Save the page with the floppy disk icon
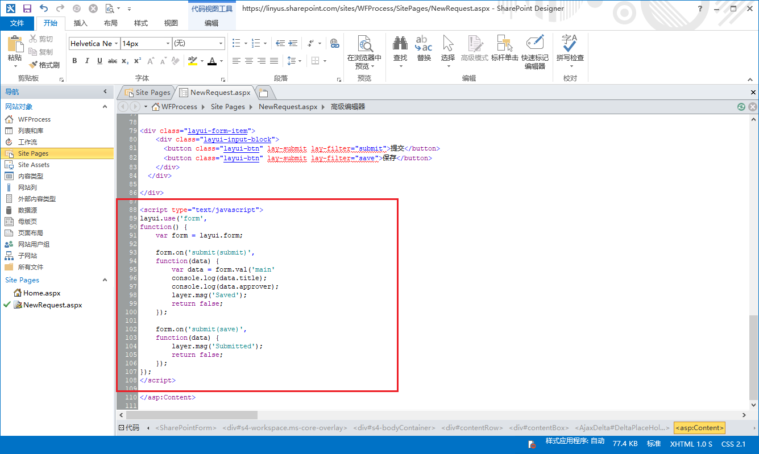This screenshot has width=759, height=454. pos(27,9)
